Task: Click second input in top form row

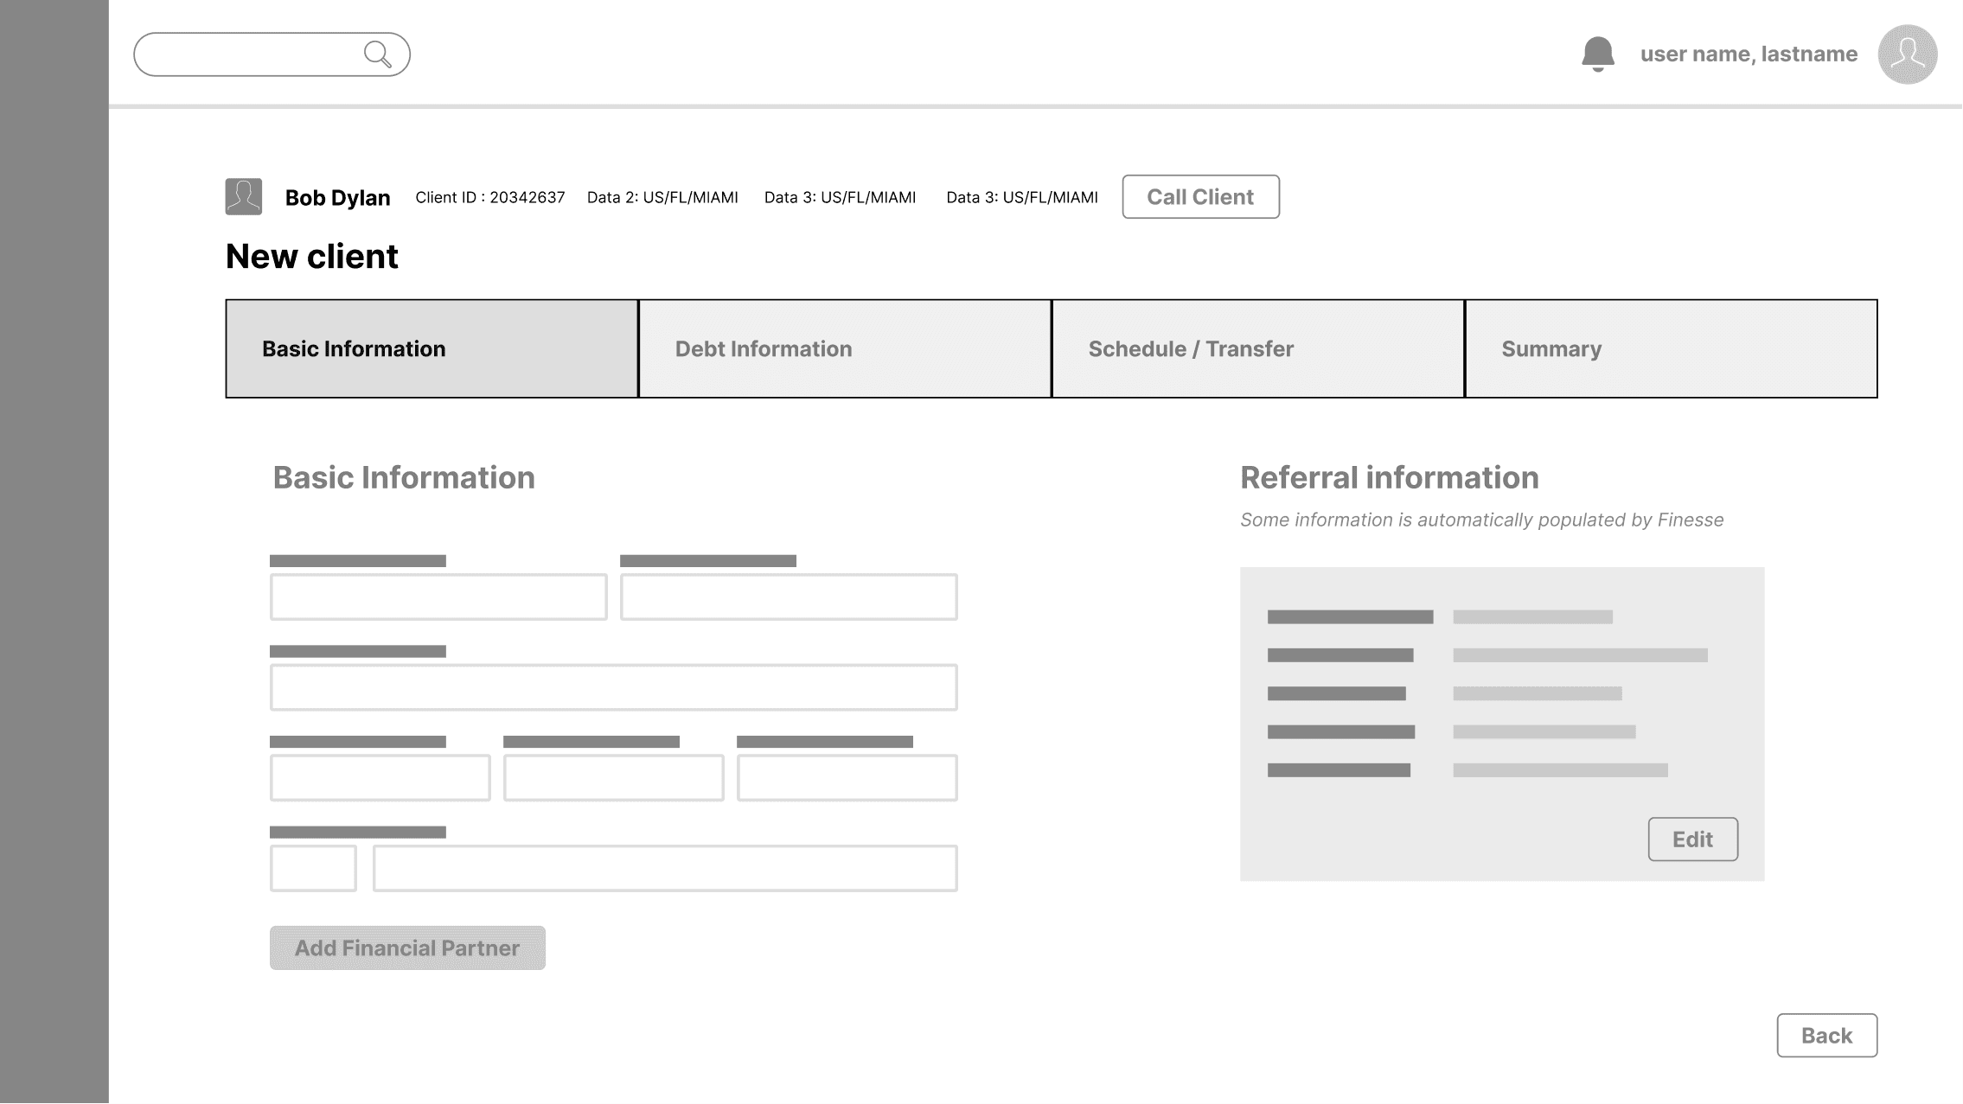Action: click(x=789, y=597)
